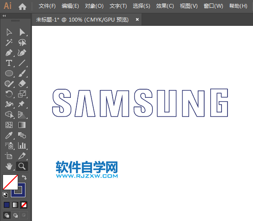The image size is (253, 221).
Task: Select the Type tool
Action: pyautogui.click(x=9, y=63)
